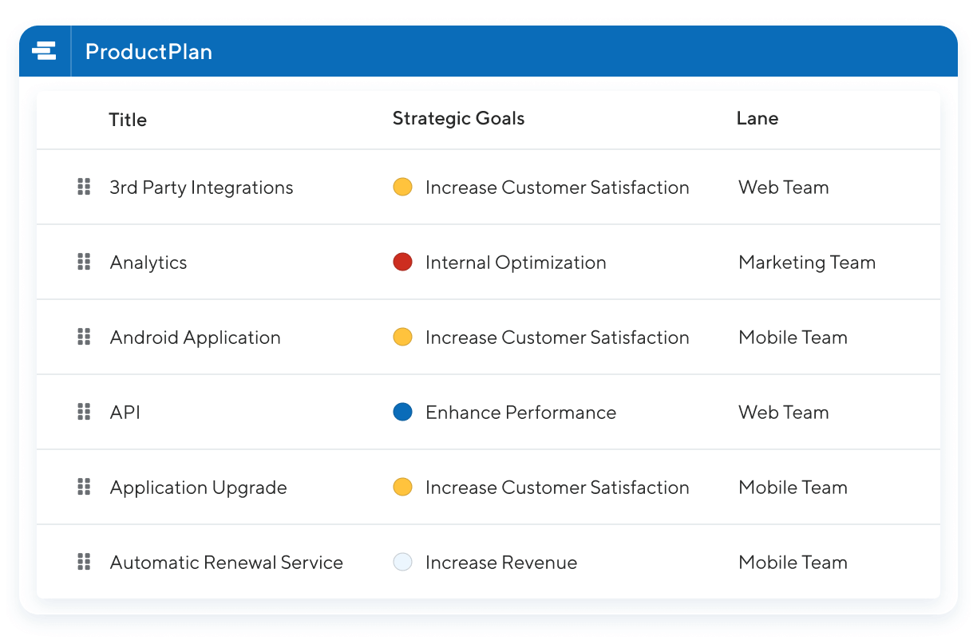Open the 3rd Party Integrations title
Viewport: 977px width, 640px height.
point(201,188)
